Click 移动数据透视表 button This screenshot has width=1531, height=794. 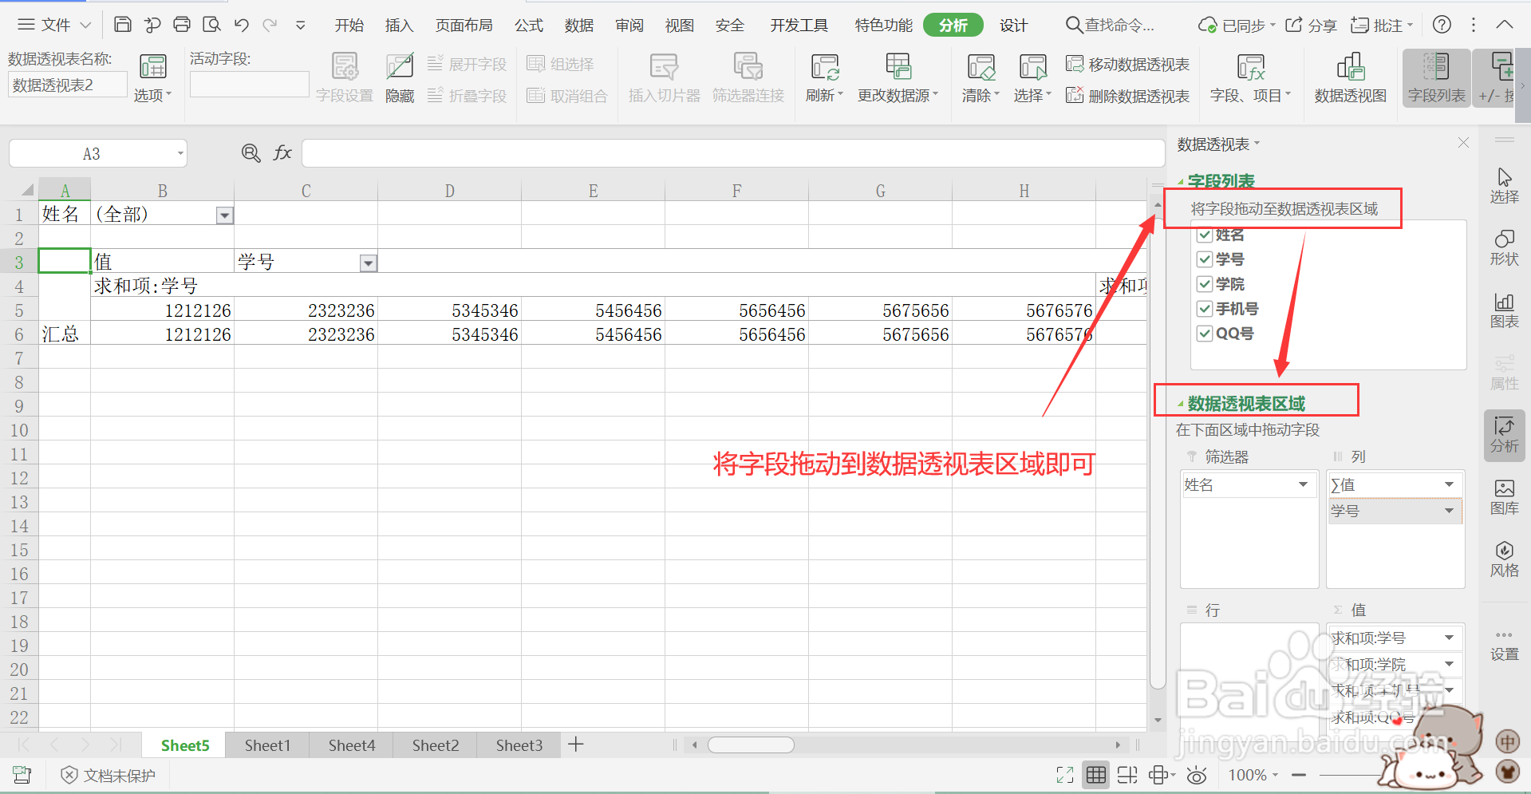1128,64
